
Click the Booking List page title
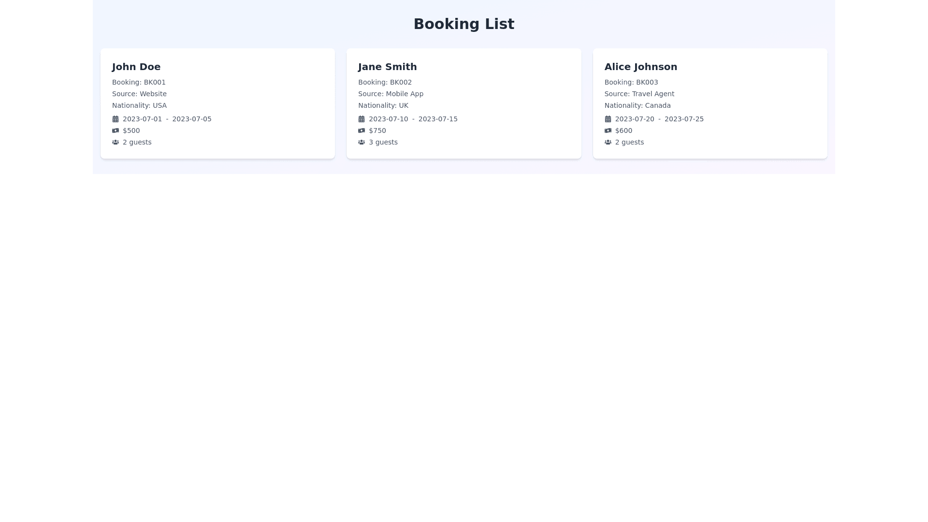464,24
